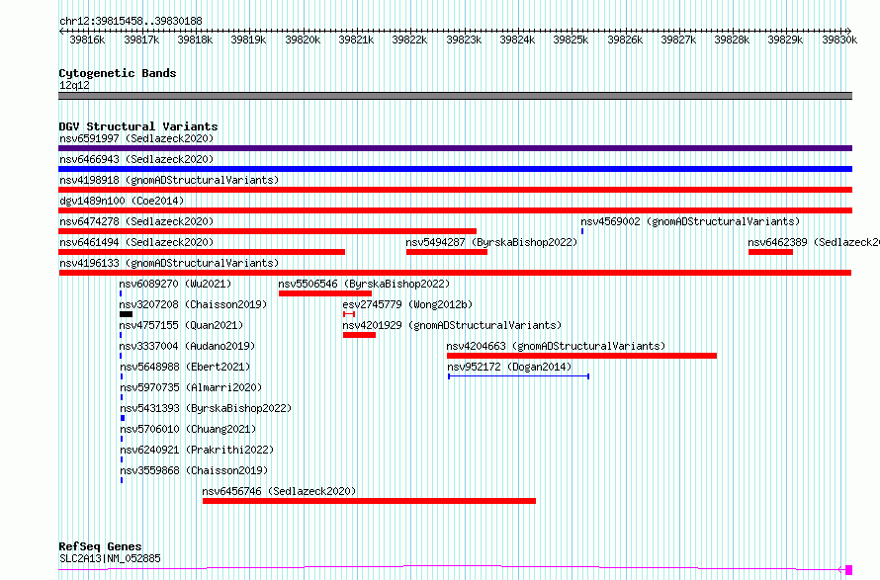Select the magenta SLC2A13 exon block
Viewport: 880px width, 580px height.
point(849,570)
